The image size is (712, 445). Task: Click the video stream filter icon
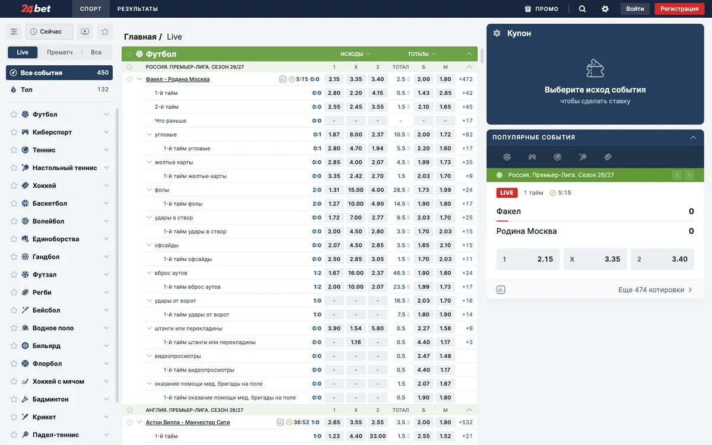click(x=85, y=31)
